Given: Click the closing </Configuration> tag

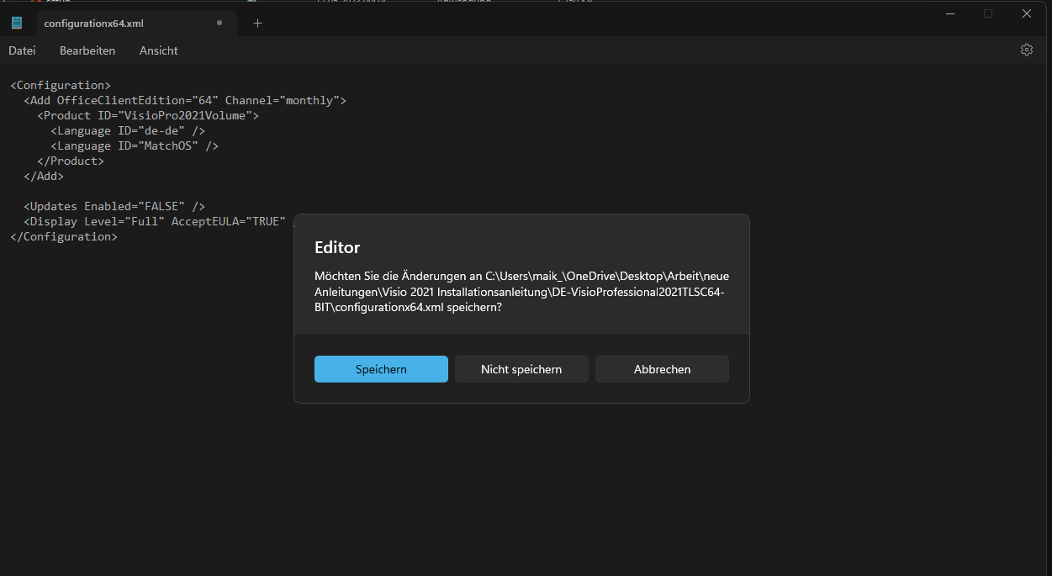Looking at the screenshot, I should [x=64, y=237].
